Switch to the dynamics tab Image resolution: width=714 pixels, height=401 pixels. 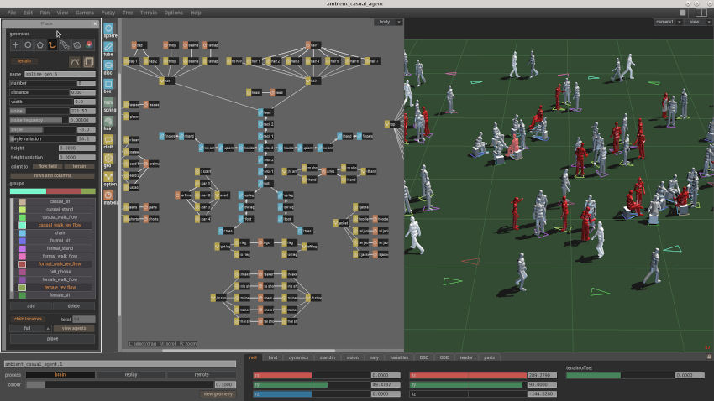(x=298, y=357)
